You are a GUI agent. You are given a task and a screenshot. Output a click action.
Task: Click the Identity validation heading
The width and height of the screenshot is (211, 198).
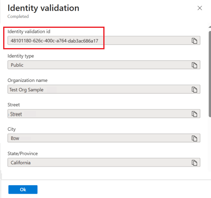[43, 8]
